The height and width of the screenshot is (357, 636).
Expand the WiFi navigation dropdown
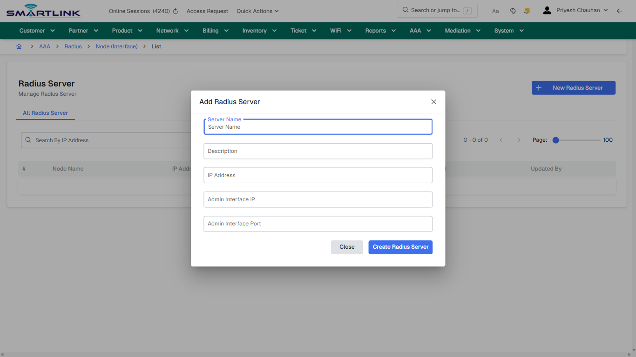[x=340, y=30]
